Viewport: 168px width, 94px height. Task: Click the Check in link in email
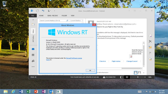coord(103,61)
